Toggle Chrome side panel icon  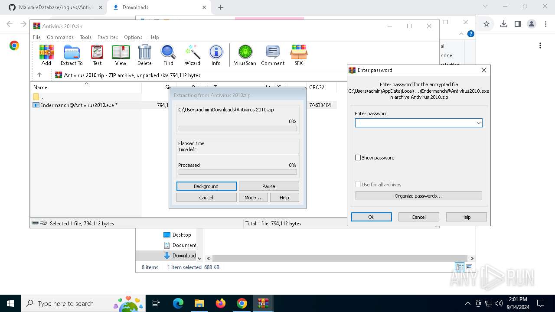(517, 24)
